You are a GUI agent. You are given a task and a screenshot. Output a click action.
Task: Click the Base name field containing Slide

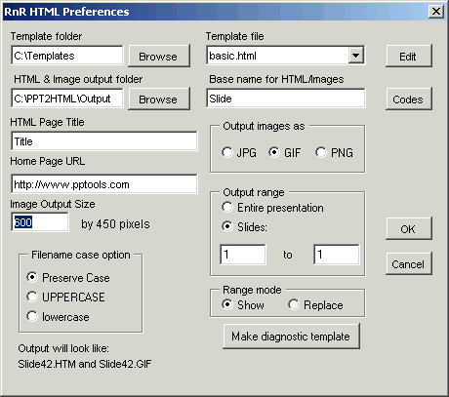coord(286,99)
